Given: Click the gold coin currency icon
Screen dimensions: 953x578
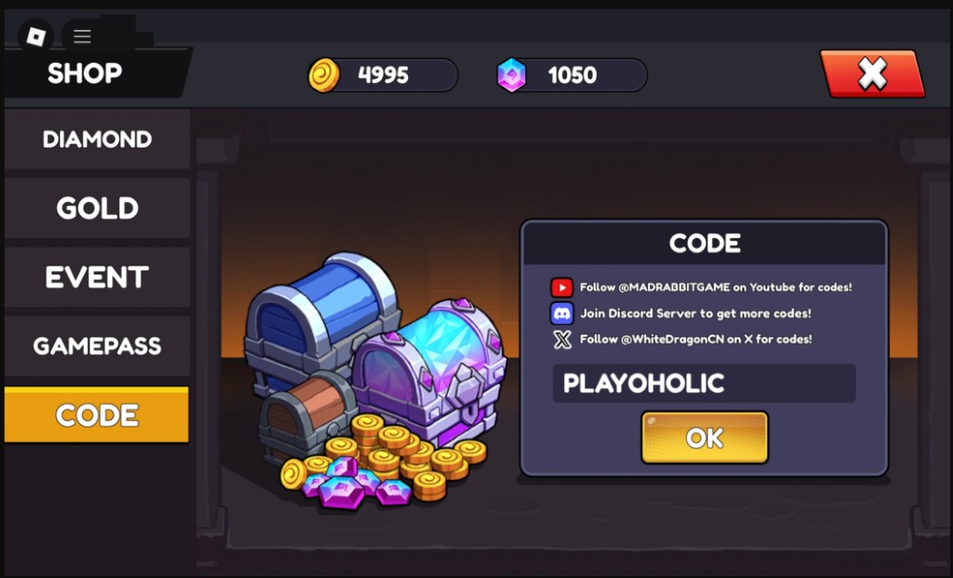Looking at the screenshot, I should (x=324, y=75).
